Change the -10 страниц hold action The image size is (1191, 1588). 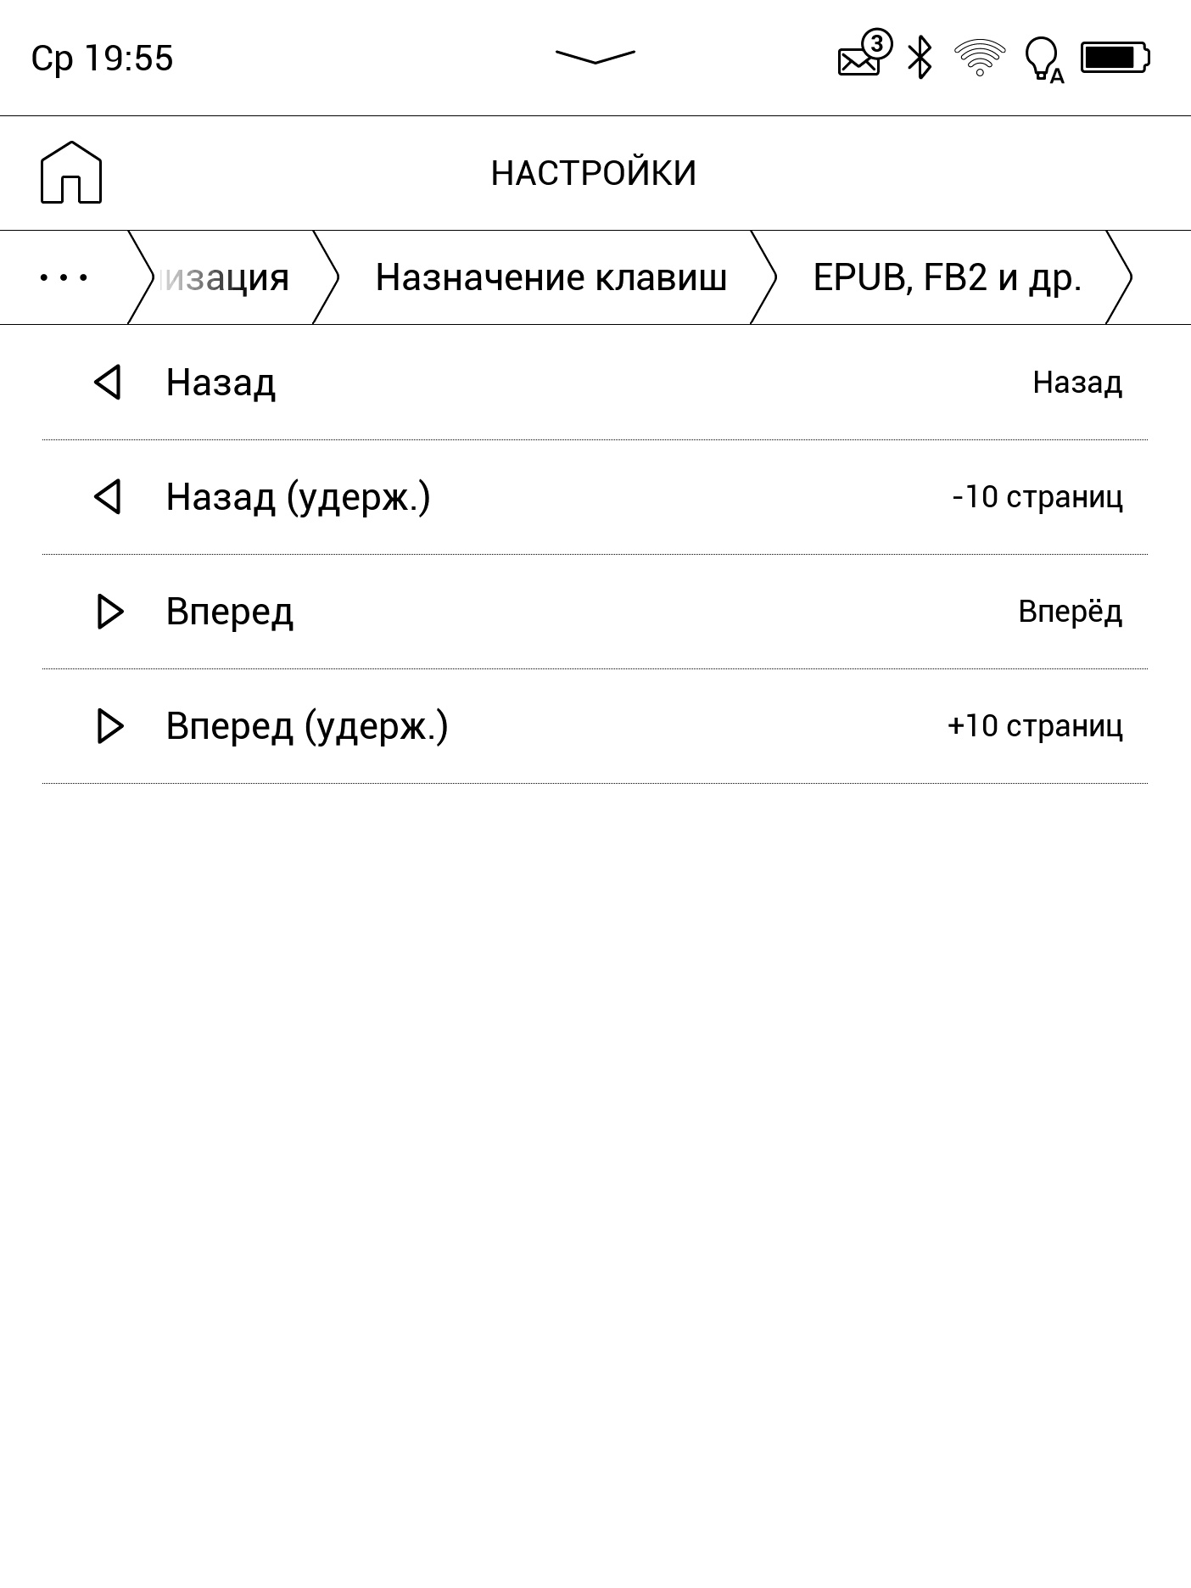[x=1037, y=497]
